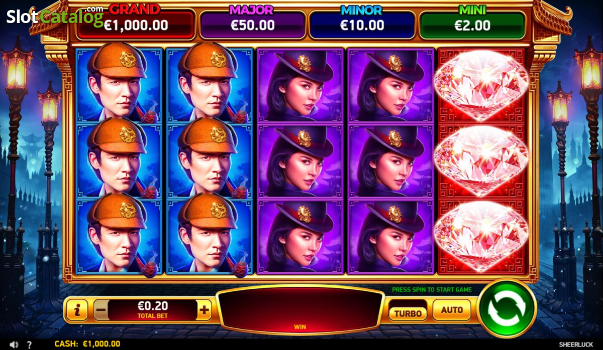Screen dimensions: 603x350
Task: Click the green spin button
Action: point(507,307)
